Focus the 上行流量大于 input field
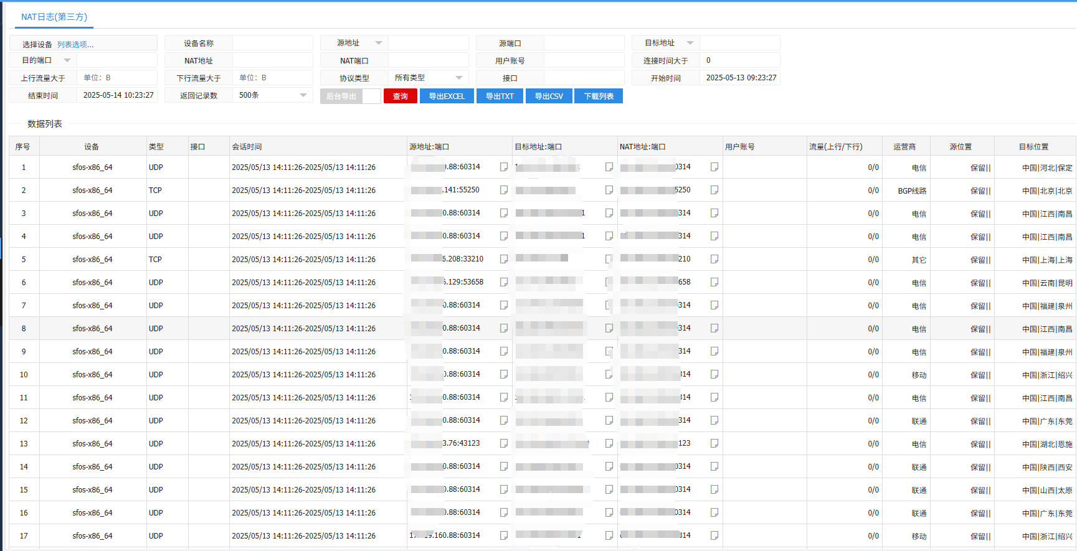This screenshot has width=1077, height=551. (x=117, y=78)
